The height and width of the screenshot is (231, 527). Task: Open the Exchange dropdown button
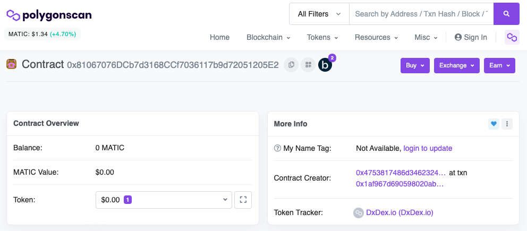tap(457, 65)
